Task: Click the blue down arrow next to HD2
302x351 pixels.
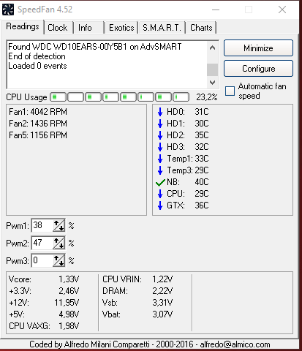Action: tap(160, 135)
